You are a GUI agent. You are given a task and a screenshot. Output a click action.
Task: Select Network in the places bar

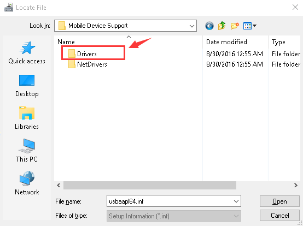coord(27,183)
